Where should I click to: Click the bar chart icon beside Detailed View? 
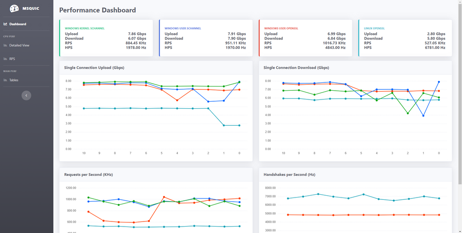pos(6,46)
